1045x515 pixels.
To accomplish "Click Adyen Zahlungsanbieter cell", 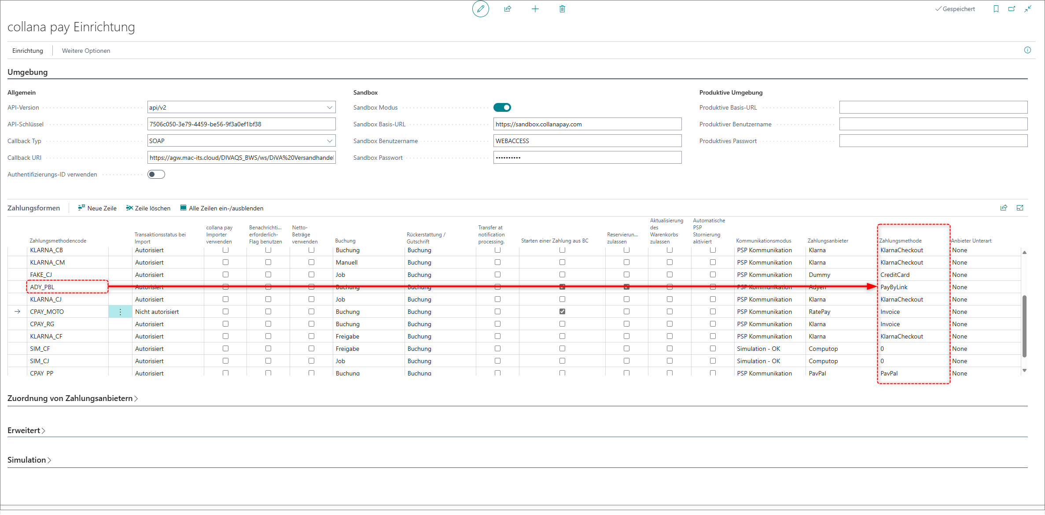I will click(841, 287).
